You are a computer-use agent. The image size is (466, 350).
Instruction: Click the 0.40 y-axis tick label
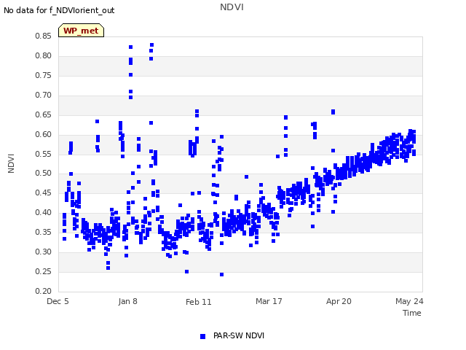[x=43, y=212]
